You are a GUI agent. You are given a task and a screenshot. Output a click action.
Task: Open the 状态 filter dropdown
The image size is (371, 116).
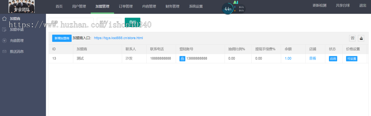point(109,22)
